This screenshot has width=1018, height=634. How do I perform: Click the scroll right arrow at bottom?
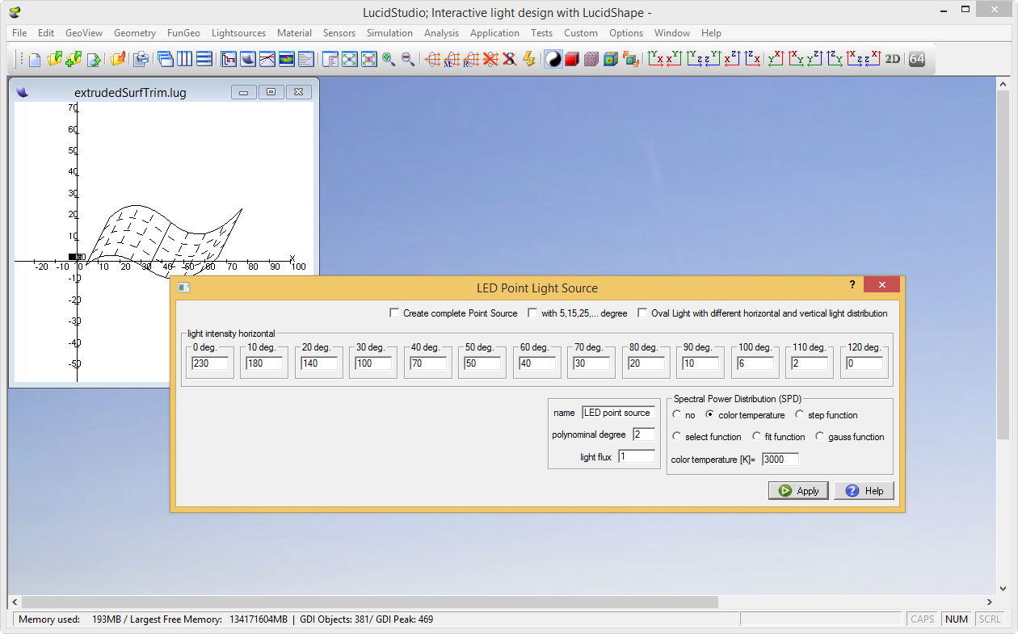tap(990, 602)
